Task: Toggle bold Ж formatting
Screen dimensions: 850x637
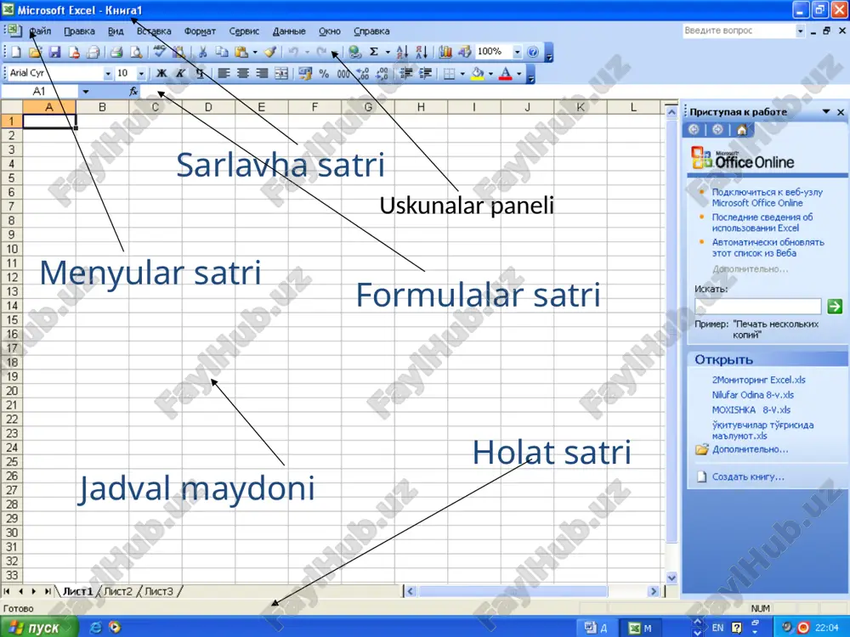Action: coord(161,73)
